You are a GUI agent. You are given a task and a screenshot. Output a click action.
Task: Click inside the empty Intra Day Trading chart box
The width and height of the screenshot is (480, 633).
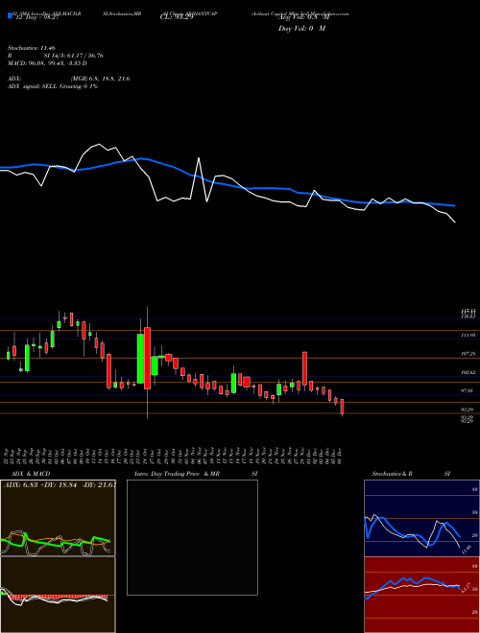pos(192,537)
